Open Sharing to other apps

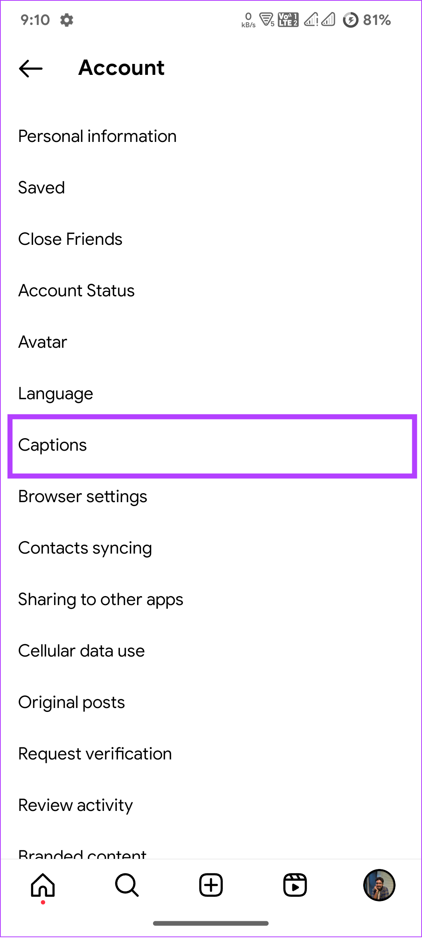coord(211,600)
